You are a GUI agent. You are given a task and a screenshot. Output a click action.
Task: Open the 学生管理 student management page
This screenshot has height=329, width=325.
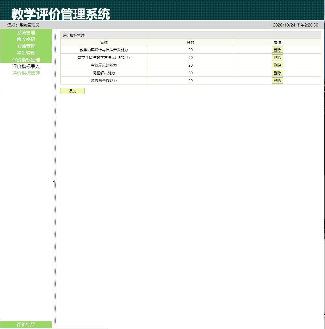point(27,52)
